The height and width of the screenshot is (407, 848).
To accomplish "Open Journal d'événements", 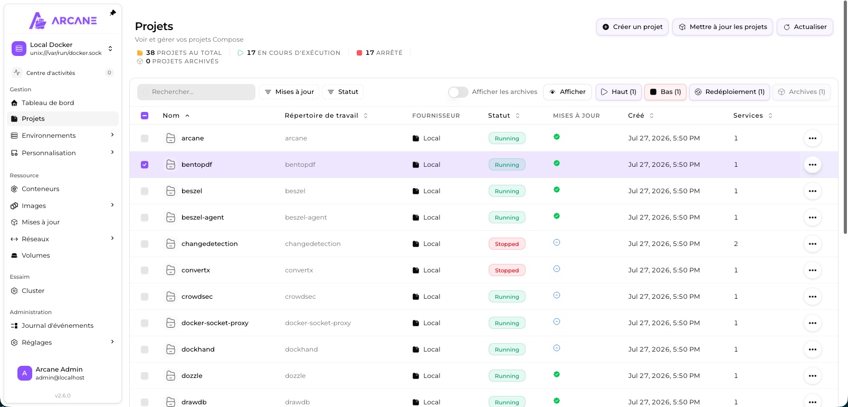I will [63, 326].
